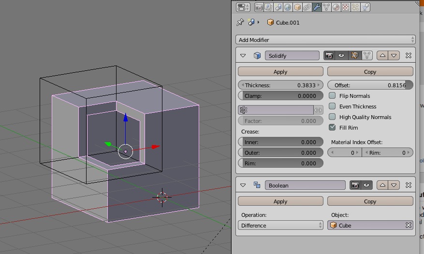This screenshot has width=424, height=254.
Task: Open the Object properties tab (orange cube)
Action: click(x=297, y=7)
